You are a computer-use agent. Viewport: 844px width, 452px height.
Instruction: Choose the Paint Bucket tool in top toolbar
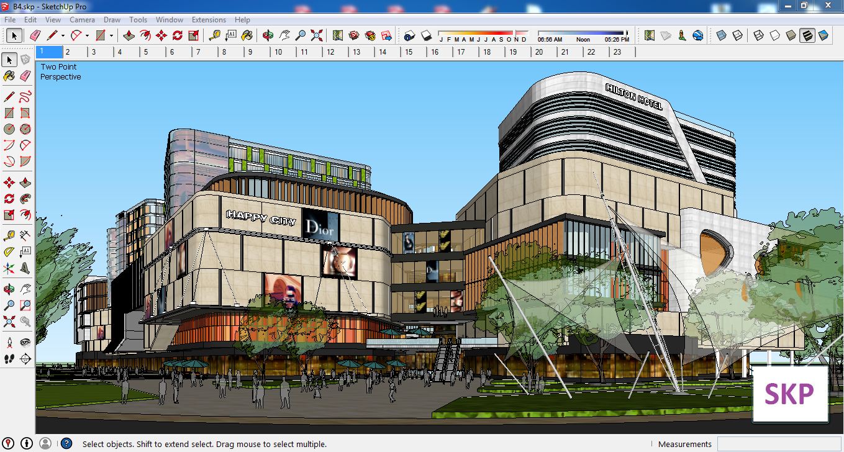tap(247, 35)
